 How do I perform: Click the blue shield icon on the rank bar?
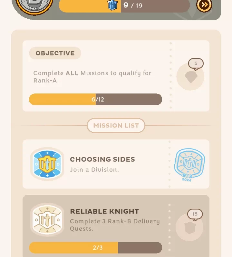click(x=112, y=5)
